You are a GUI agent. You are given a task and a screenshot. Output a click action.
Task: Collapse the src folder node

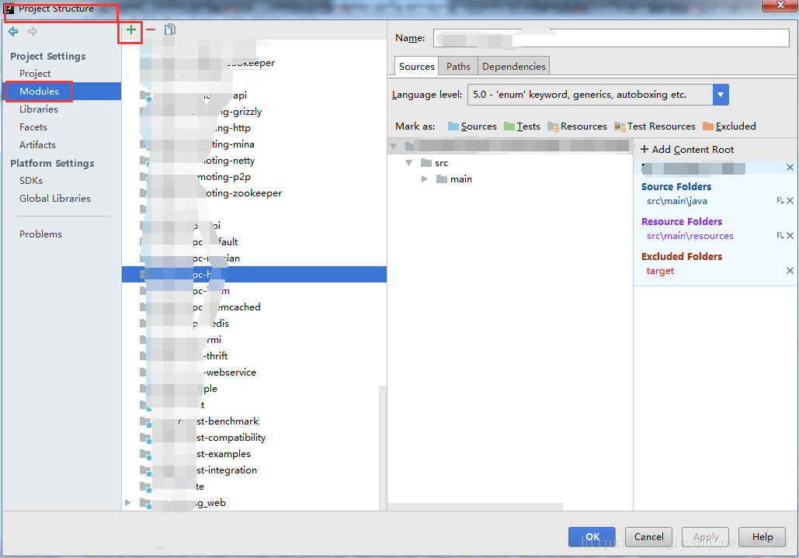(x=408, y=163)
